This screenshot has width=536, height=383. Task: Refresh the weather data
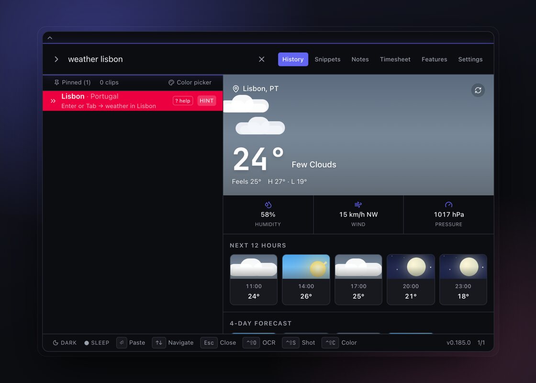pos(478,90)
